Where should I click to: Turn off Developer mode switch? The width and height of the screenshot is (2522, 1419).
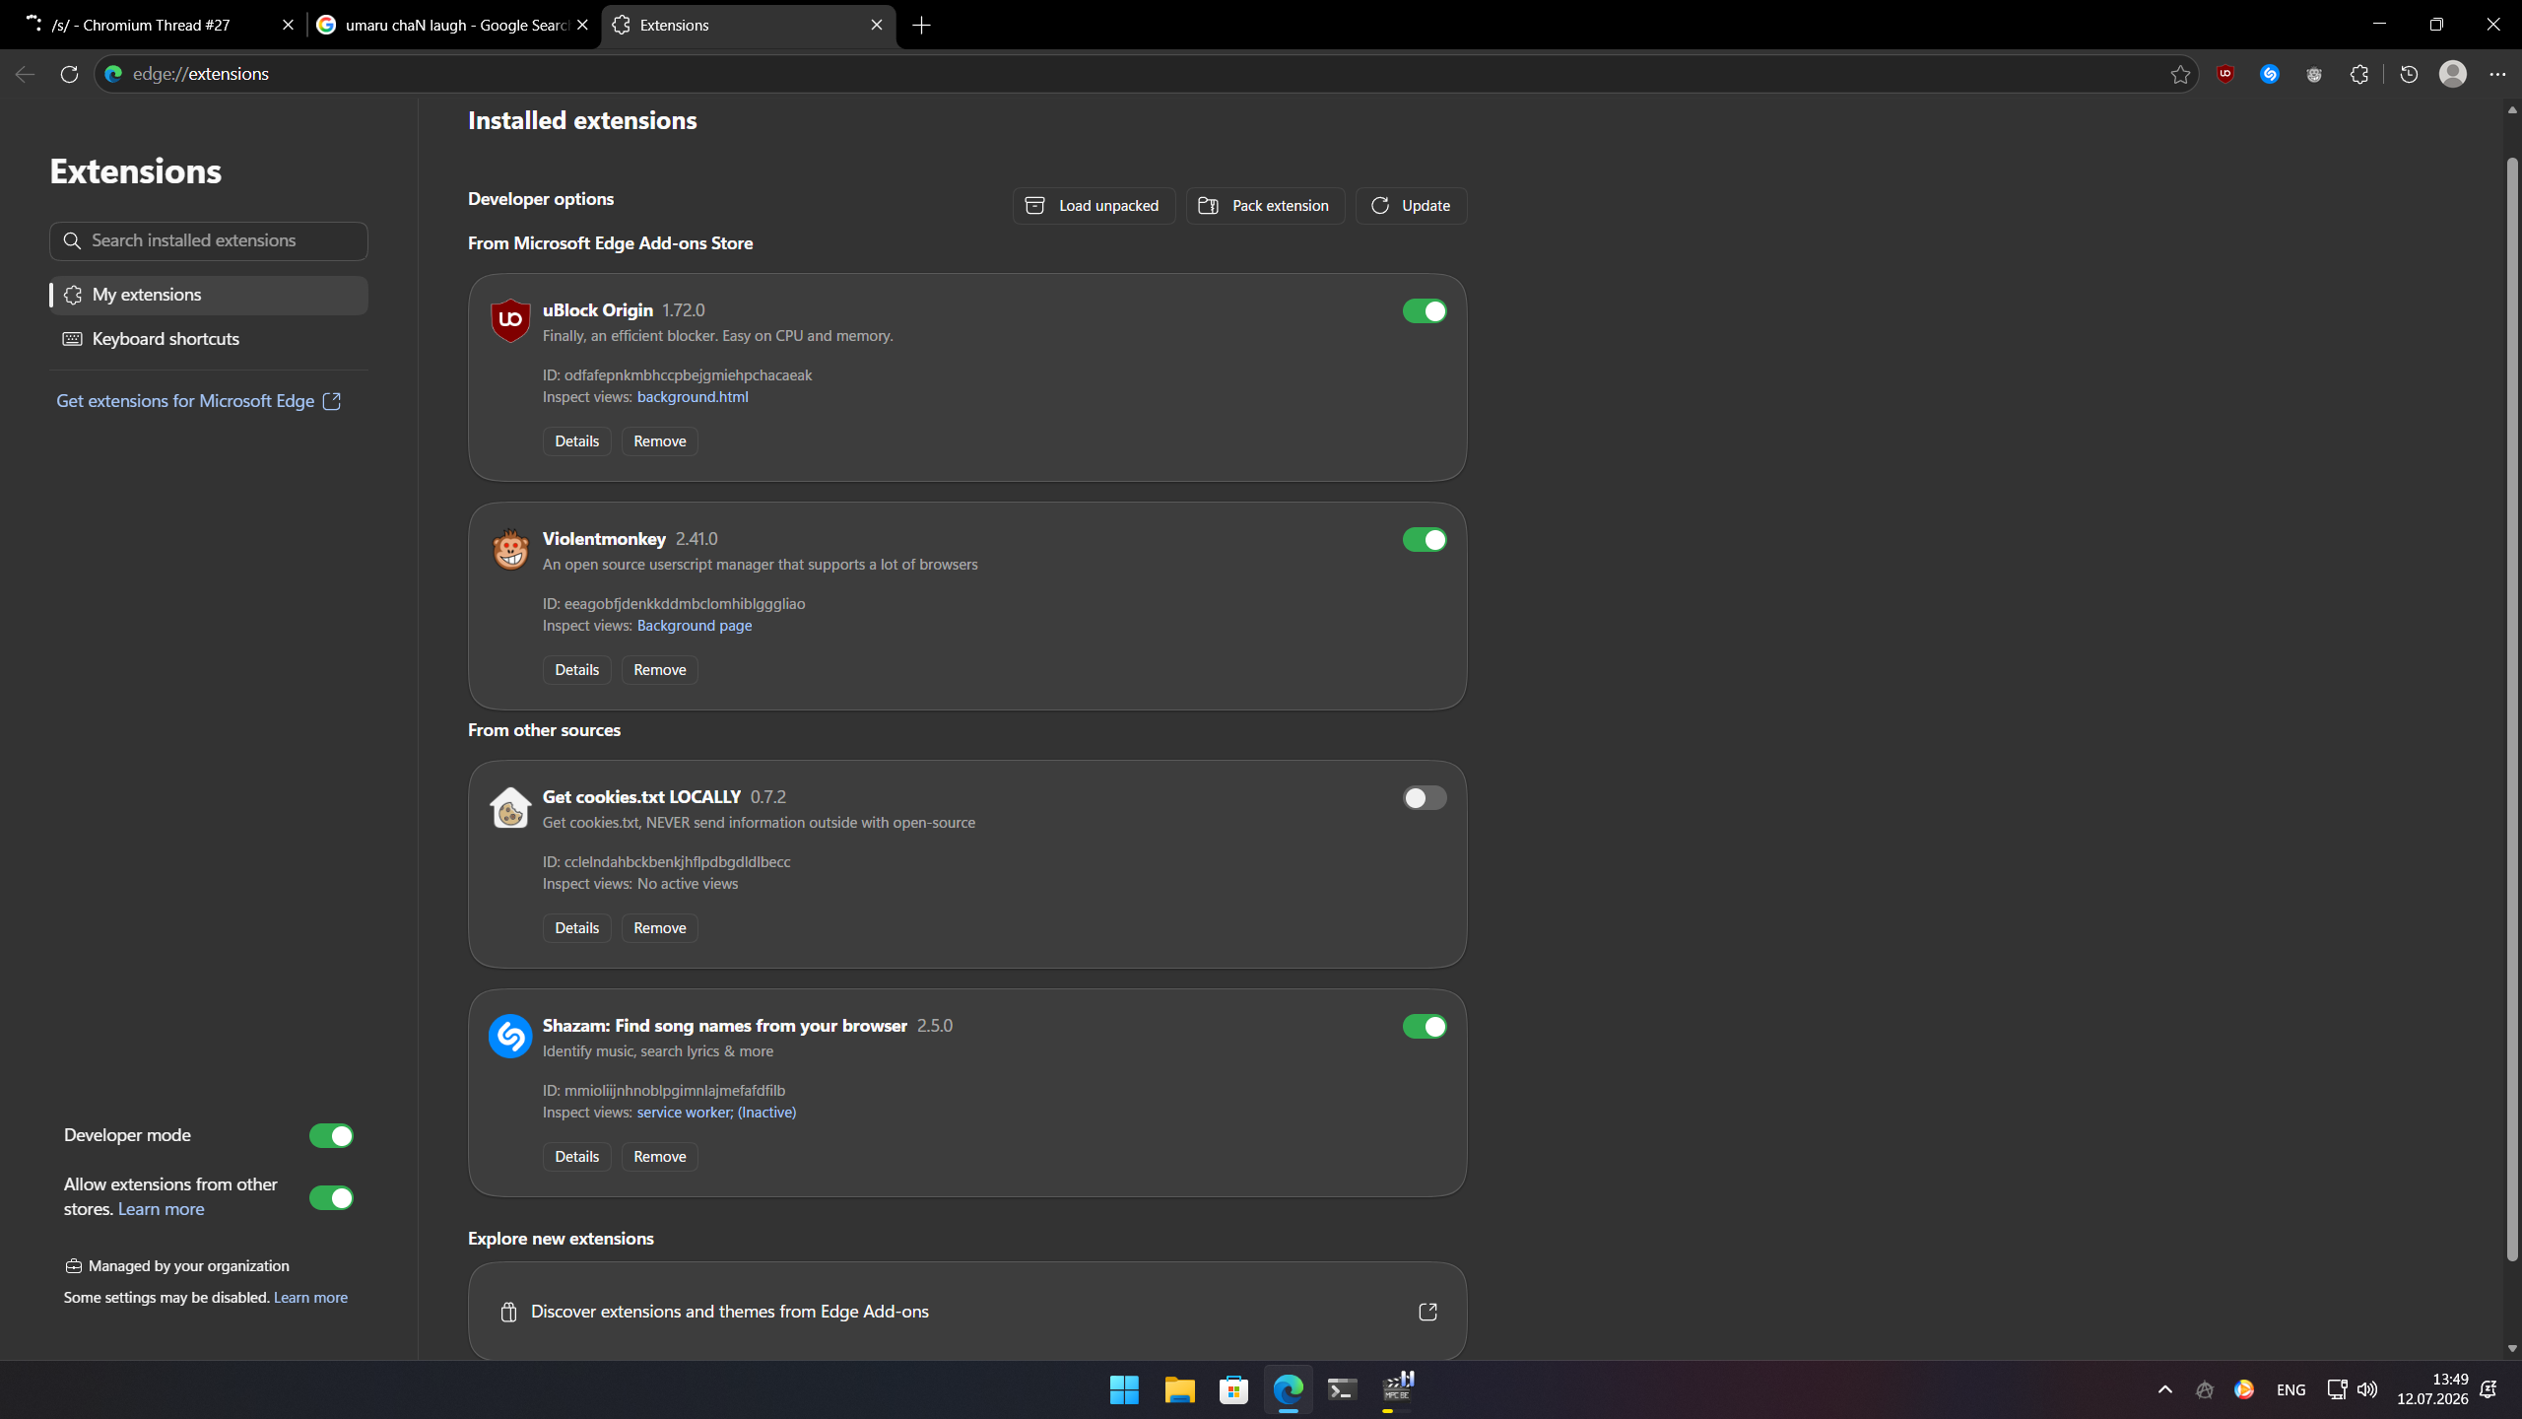click(x=331, y=1136)
